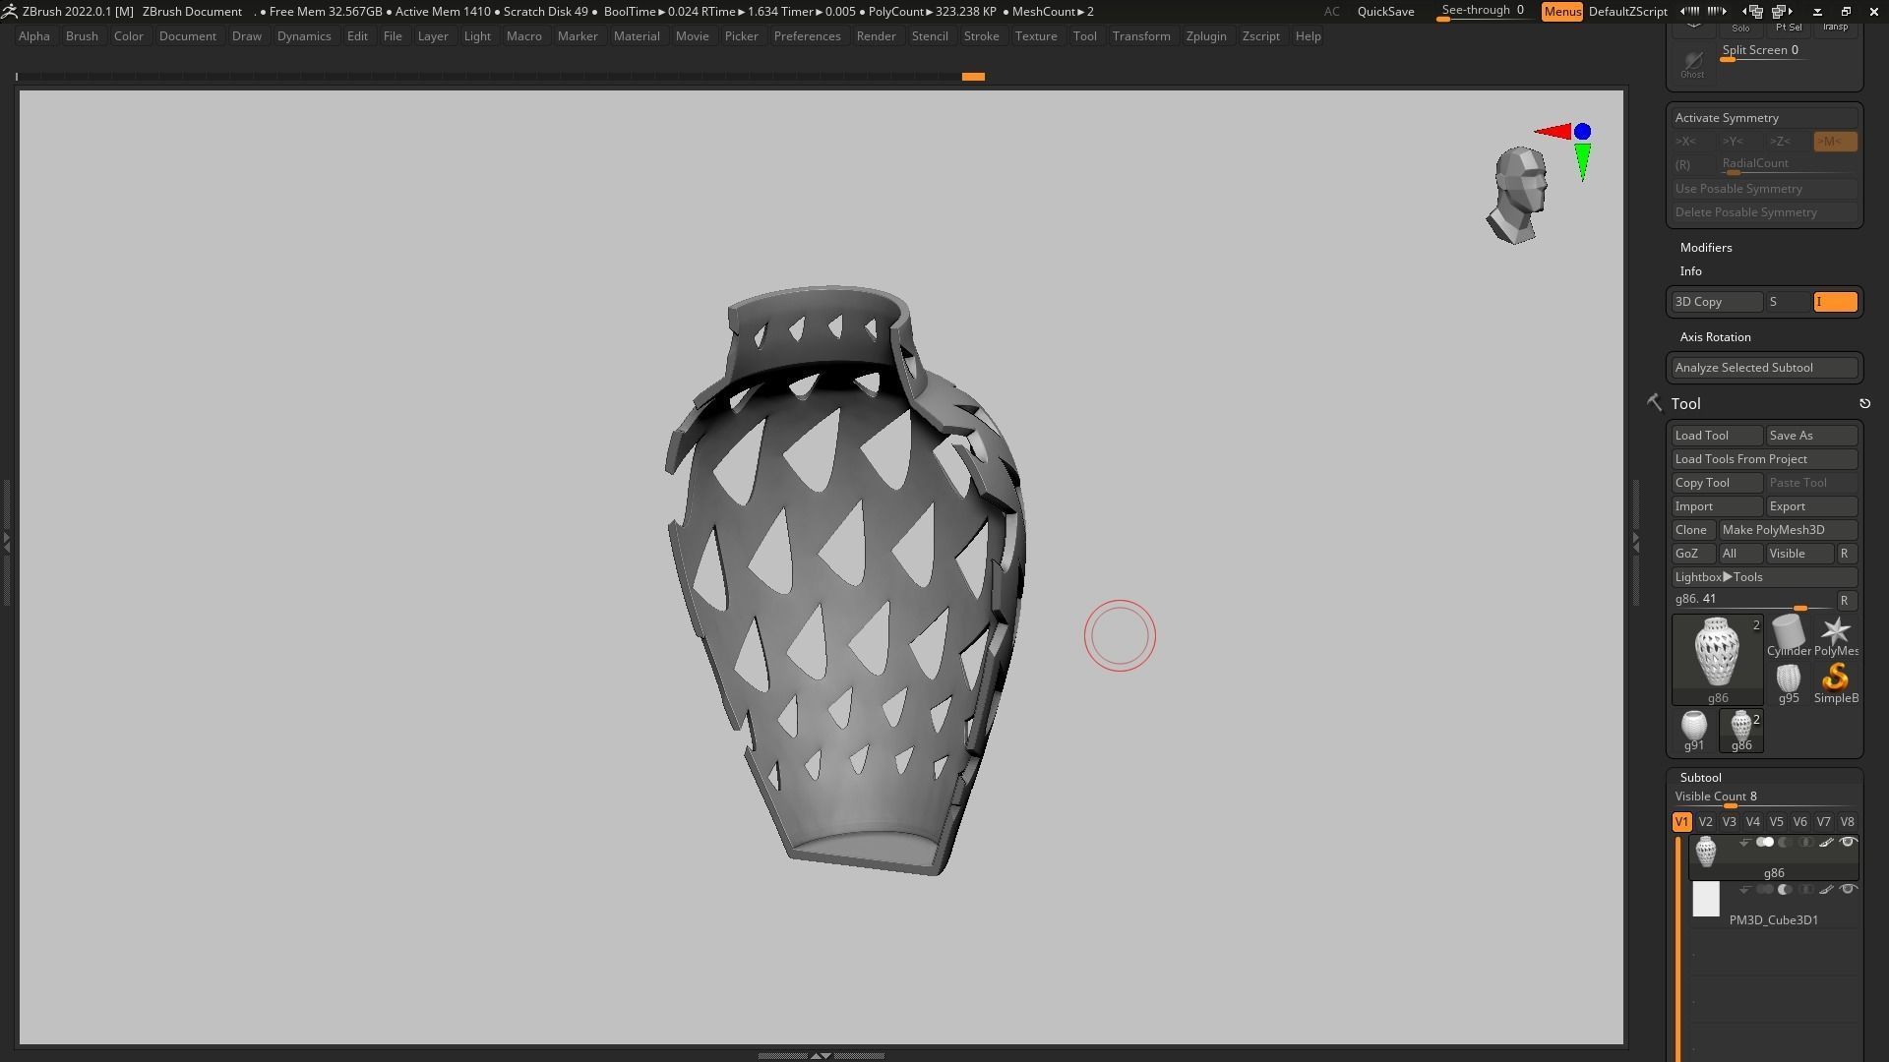Click the bottom tray divider arrows

coord(820,1055)
